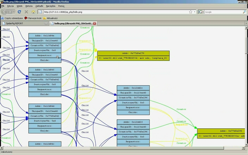248x155 pixels.
Task: Open the address bar history dropdown
Action: tap(195, 12)
